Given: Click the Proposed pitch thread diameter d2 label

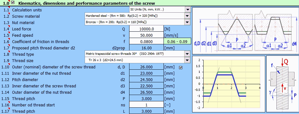Looking at the screenshot, I should 44,48.
